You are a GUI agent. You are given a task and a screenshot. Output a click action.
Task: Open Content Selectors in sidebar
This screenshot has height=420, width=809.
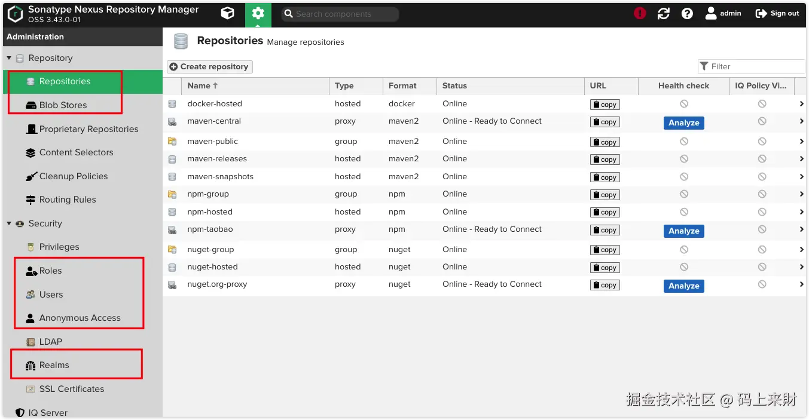pyautogui.click(x=76, y=152)
